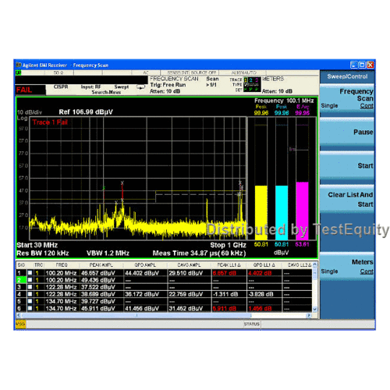Click trace 1 indicator in trace panel
Screen dimensions: 390x390
click(246, 80)
